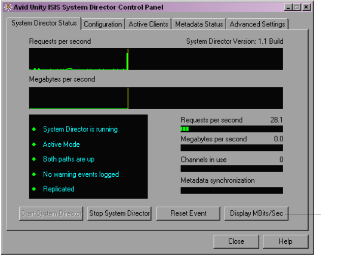Viewport: 363px width, 256px height.
Task: Click the 0.0 megabytes per second value
Action: [279, 139]
